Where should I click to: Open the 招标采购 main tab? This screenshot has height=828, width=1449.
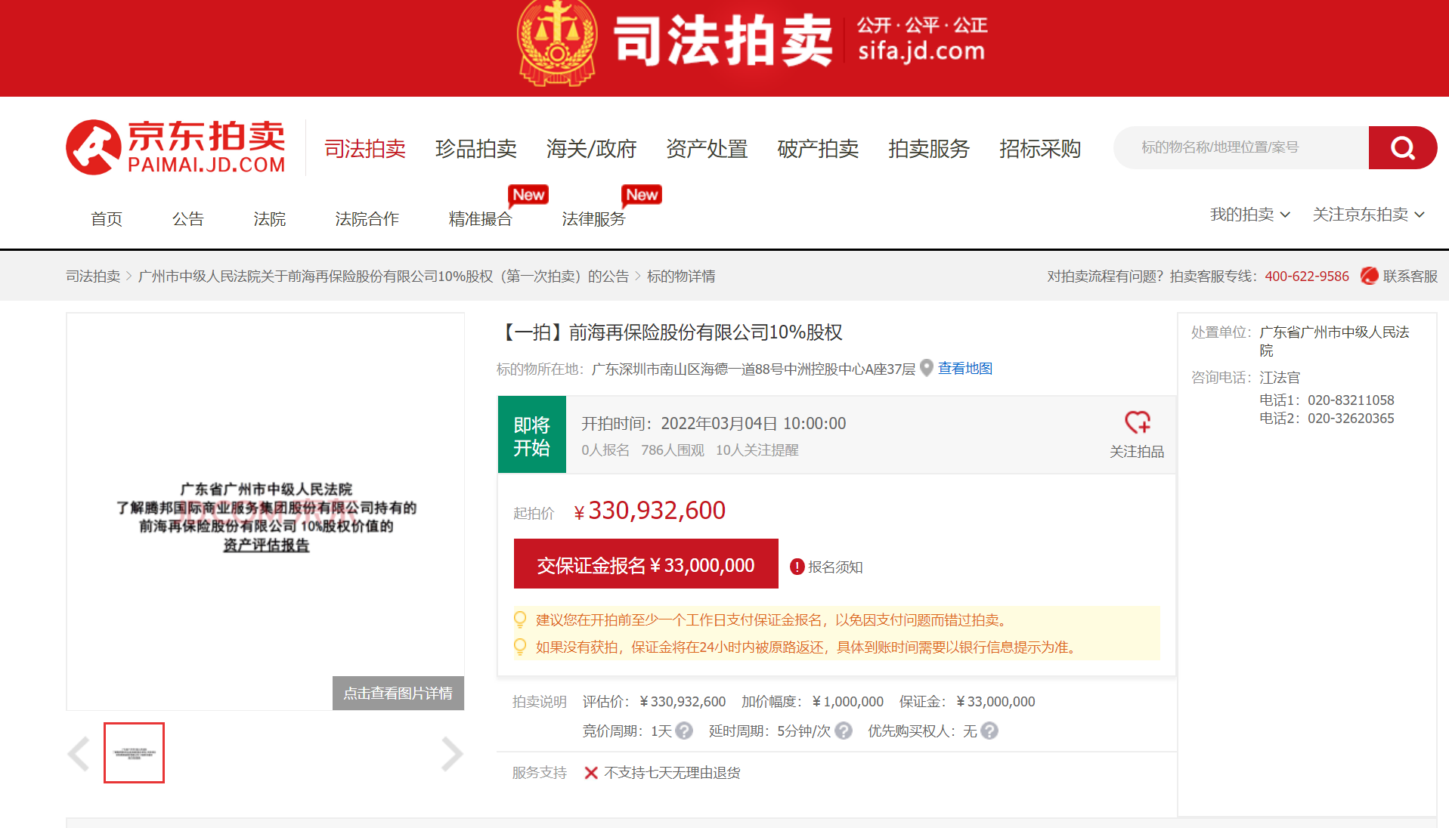pos(1040,149)
